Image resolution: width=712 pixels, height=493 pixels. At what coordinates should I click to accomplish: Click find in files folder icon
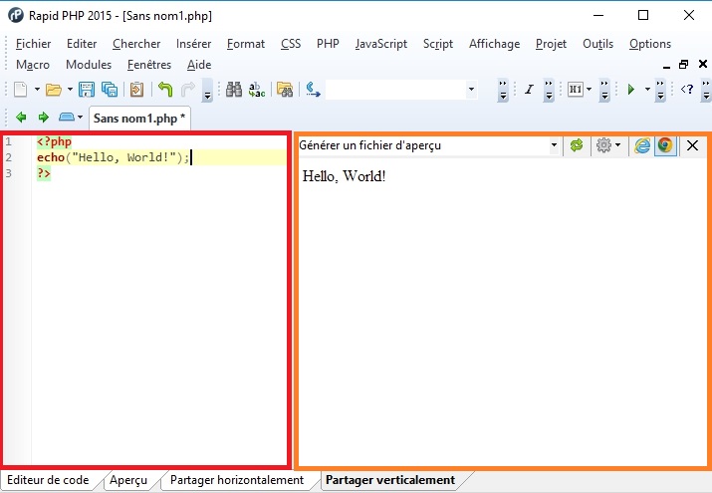[285, 90]
